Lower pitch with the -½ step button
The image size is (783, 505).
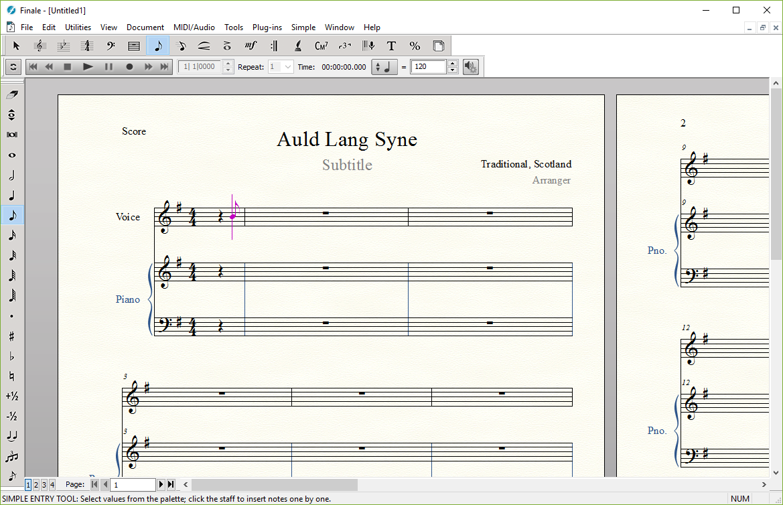click(x=12, y=416)
